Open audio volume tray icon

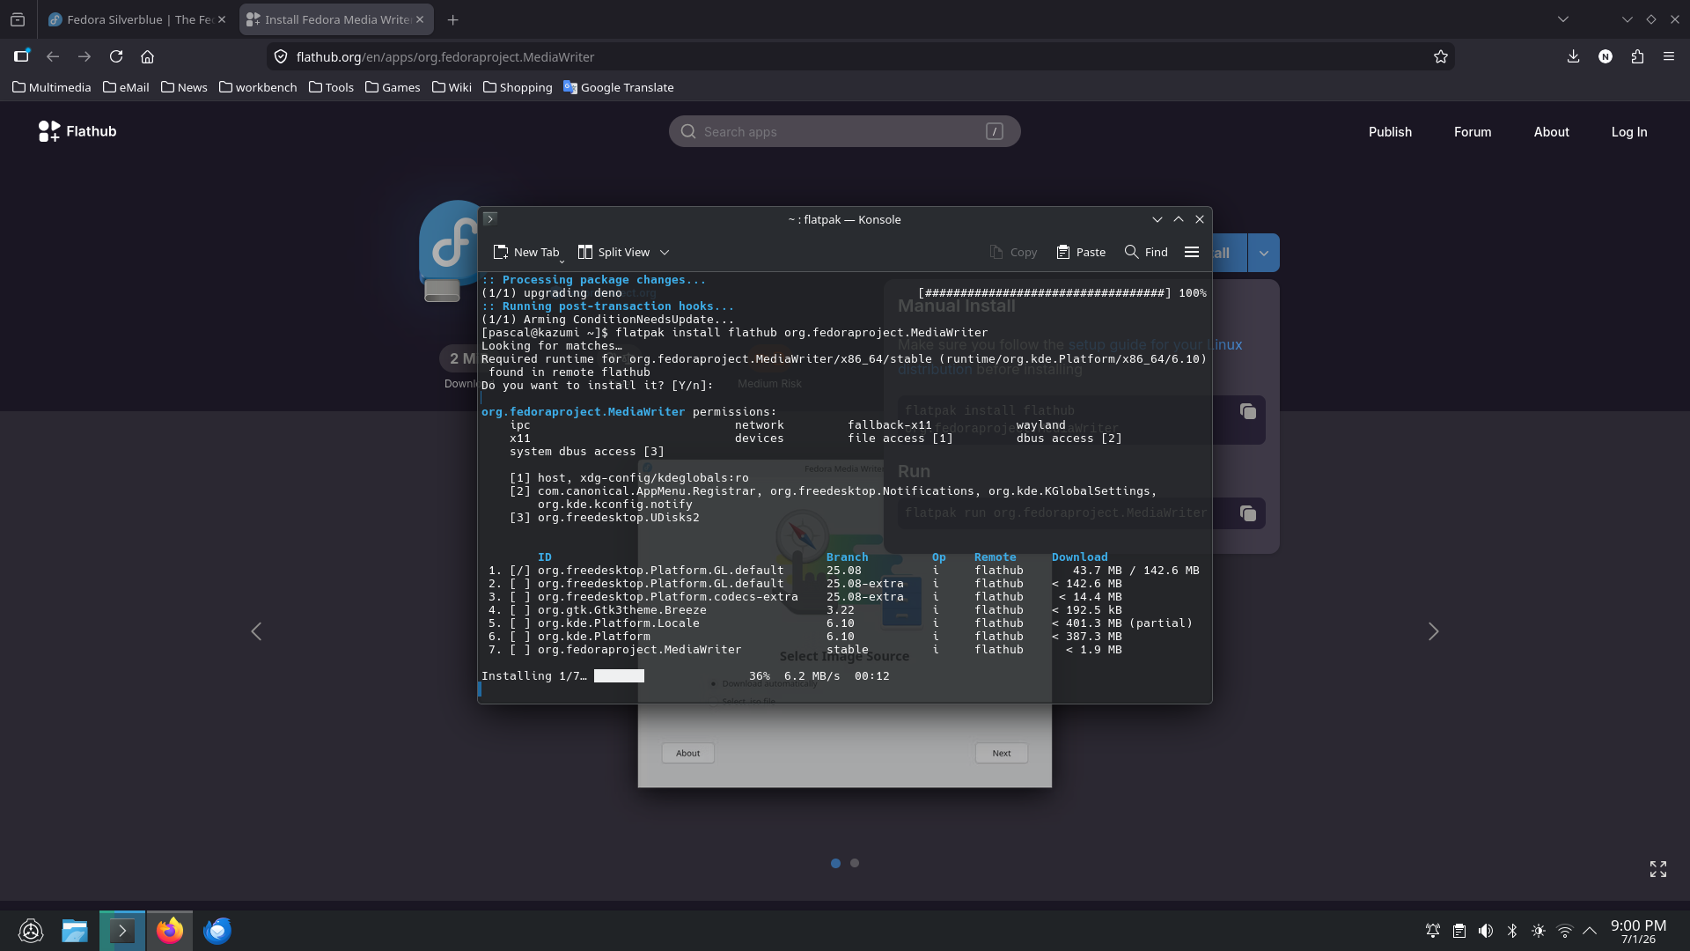(1486, 931)
